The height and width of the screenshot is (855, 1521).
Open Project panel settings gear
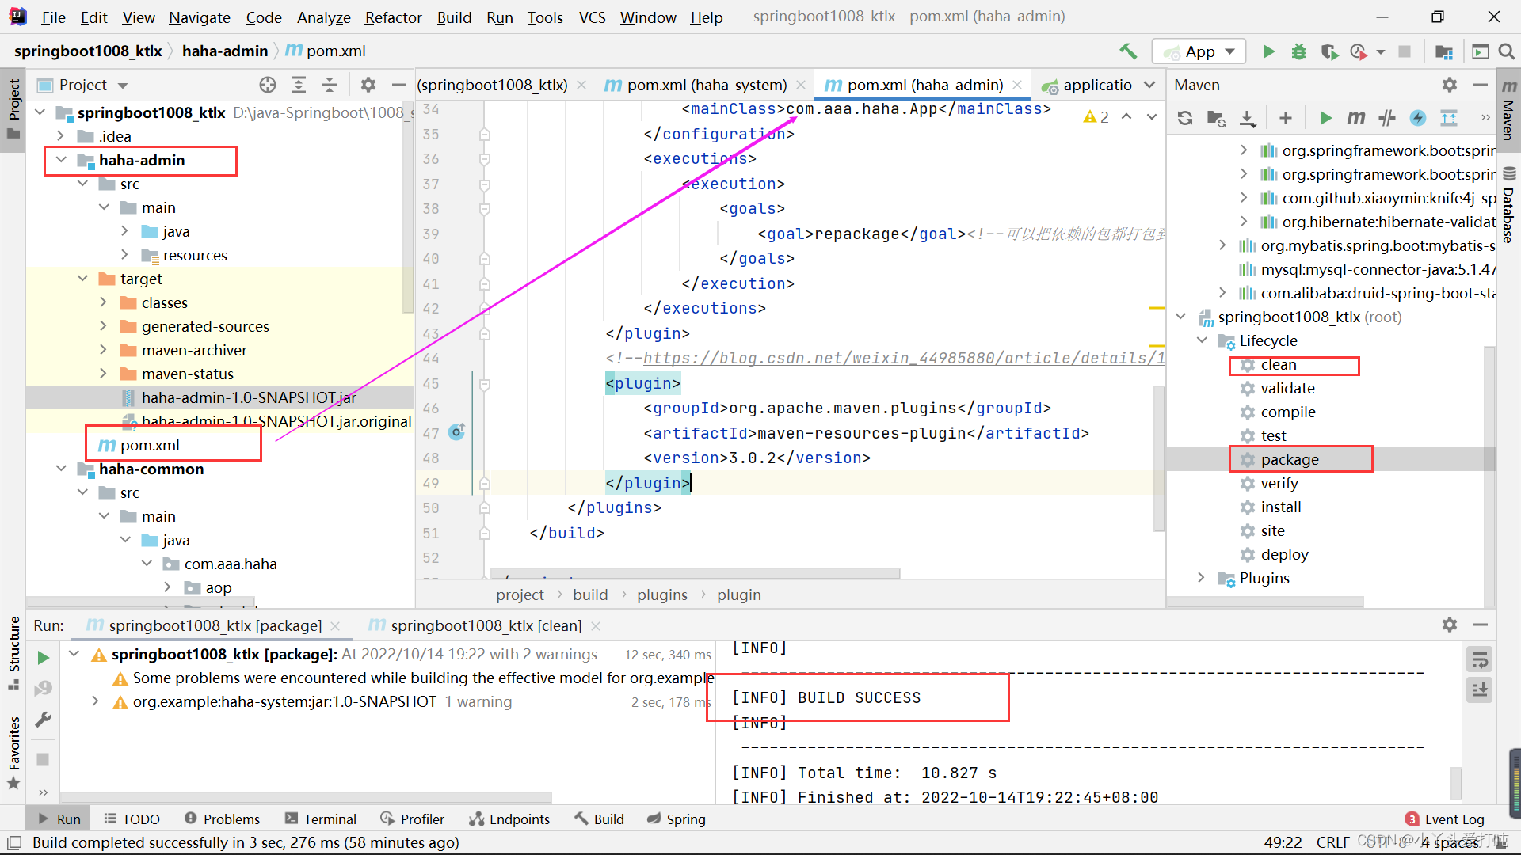click(368, 85)
